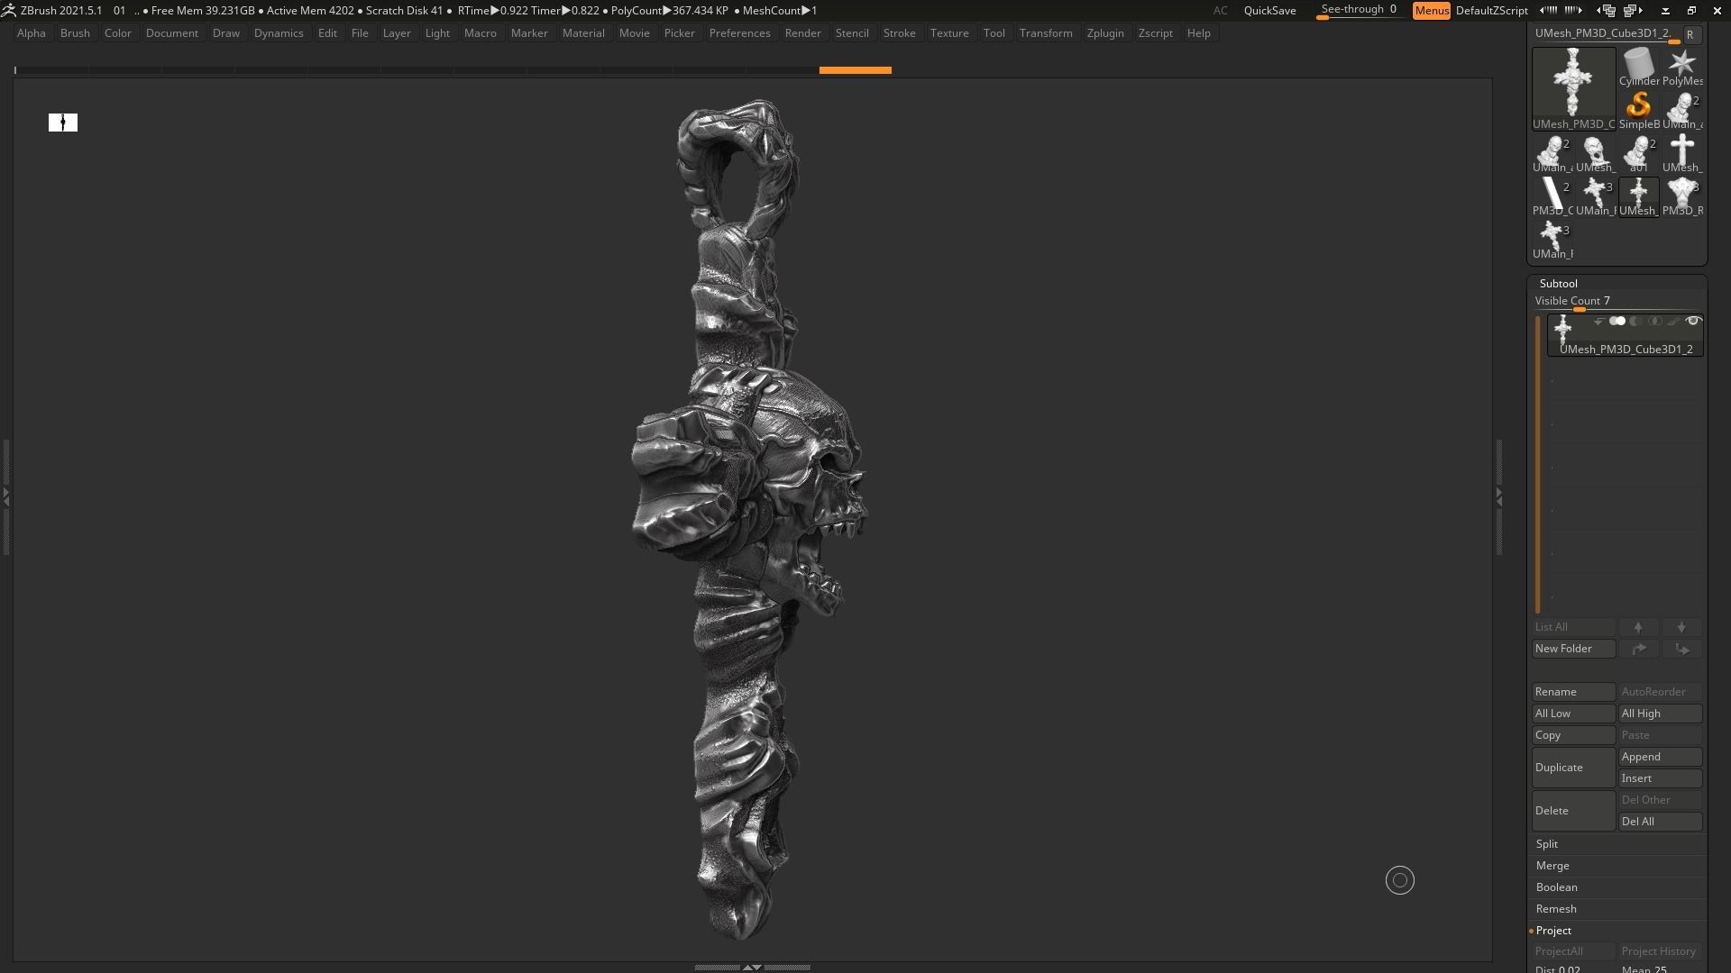Screen dimensions: 1731x973
Task: Click the load next layout icon
Action: click(x=1633, y=10)
